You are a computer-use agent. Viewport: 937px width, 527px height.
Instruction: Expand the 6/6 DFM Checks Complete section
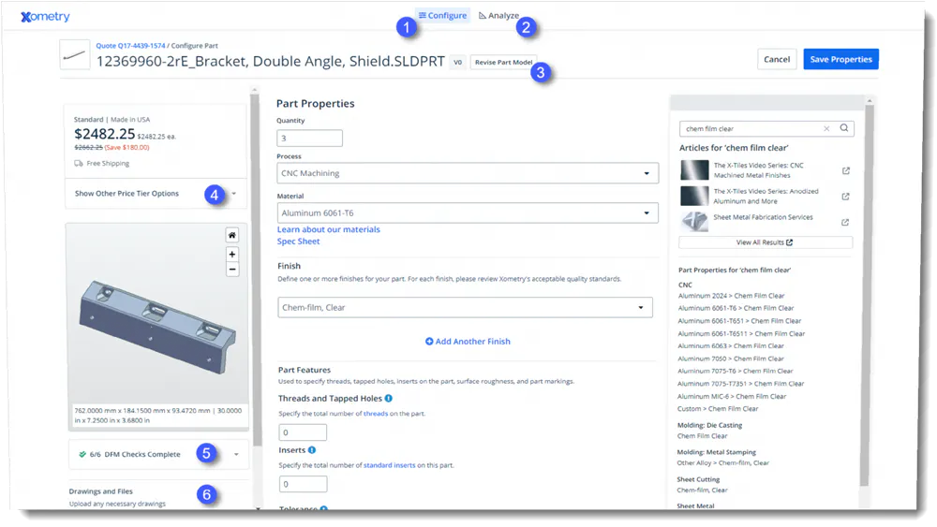pyautogui.click(x=158, y=454)
